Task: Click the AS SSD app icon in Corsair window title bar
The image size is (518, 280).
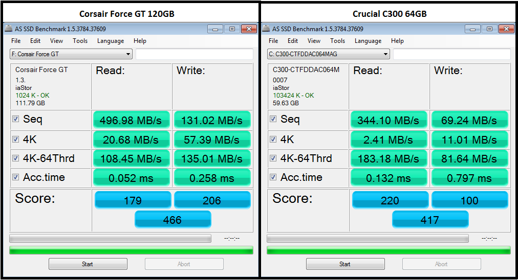Action: coord(9,29)
